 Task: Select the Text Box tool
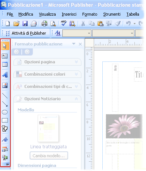(x=5, y=56)
